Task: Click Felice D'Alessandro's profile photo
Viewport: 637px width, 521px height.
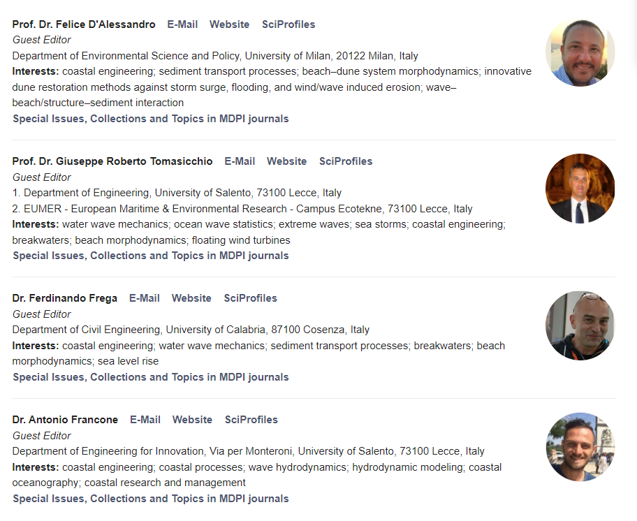Action: coord(580,52)
